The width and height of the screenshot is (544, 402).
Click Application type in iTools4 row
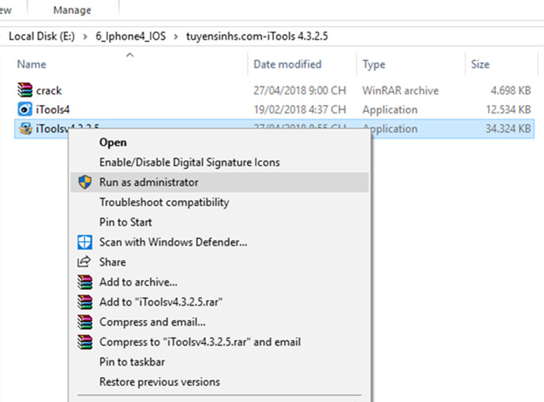390,110
